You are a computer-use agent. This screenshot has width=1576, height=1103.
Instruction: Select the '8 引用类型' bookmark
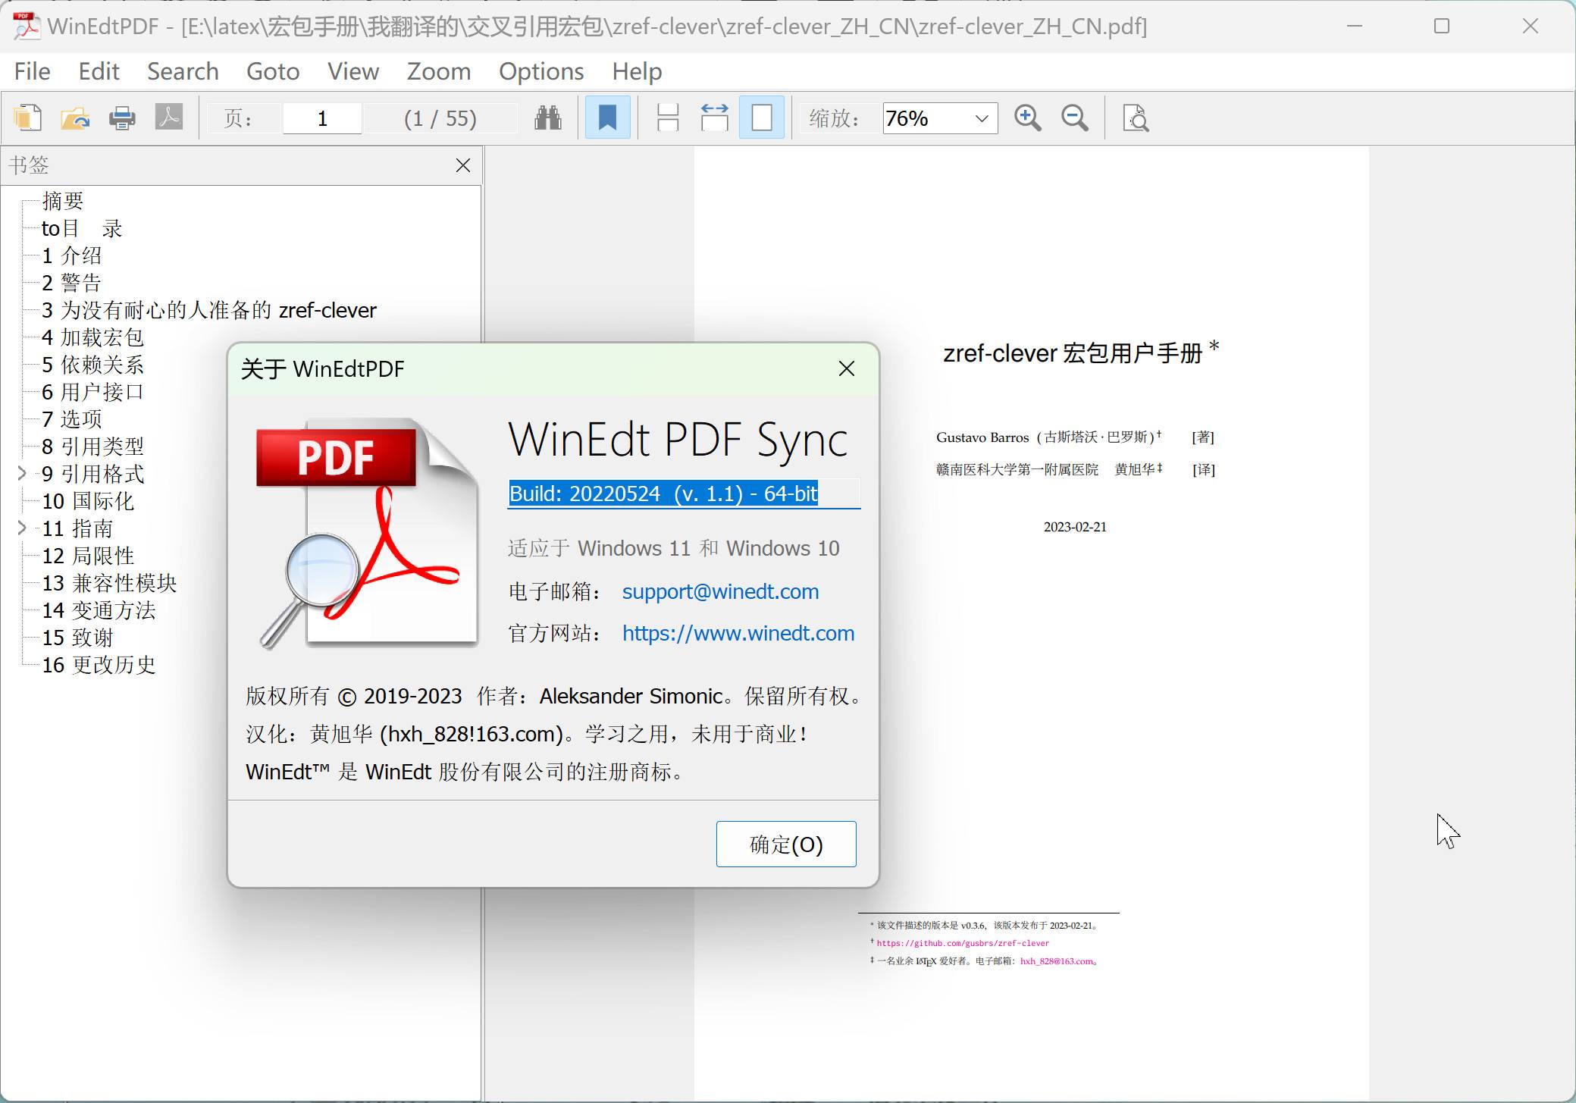point(92,447)
